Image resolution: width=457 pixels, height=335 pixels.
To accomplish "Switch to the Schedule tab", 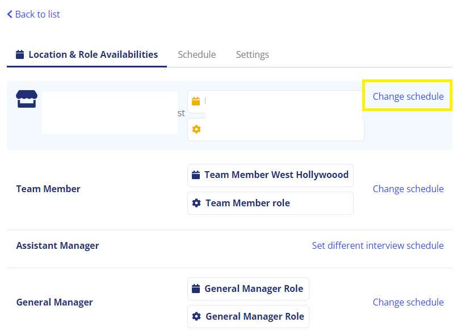I will tap(197, 54).
